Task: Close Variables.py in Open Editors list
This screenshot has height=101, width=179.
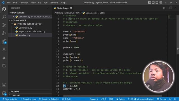Action: [13, 17]
